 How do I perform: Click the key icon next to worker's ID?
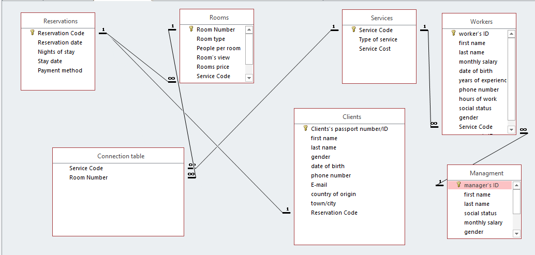[x=453, y=34]
